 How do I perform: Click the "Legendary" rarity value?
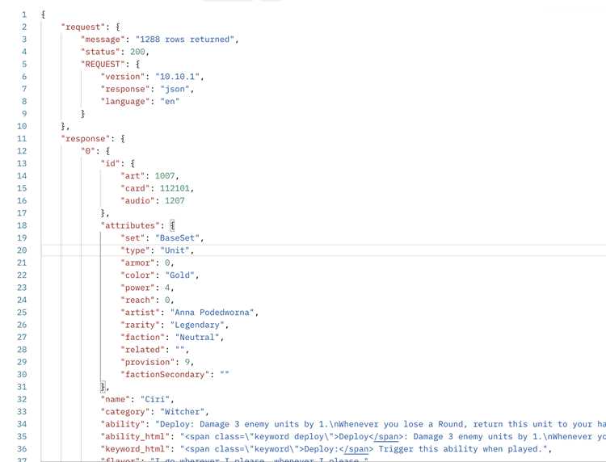click(x=197, y=325)
